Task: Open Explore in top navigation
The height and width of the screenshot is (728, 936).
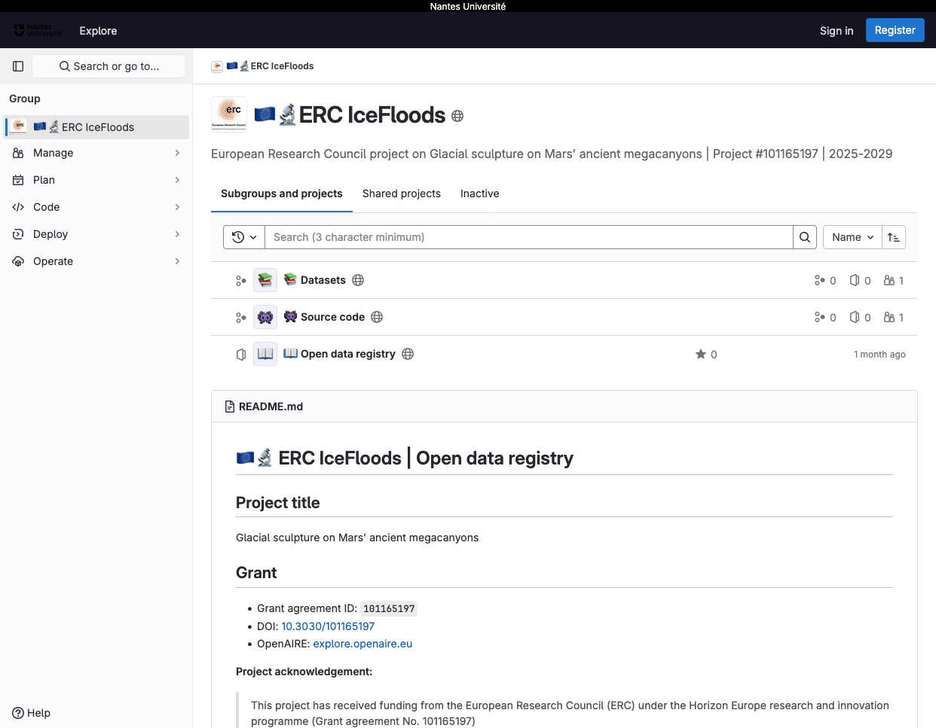Action: pyautogui.click(x=98, y=31)
